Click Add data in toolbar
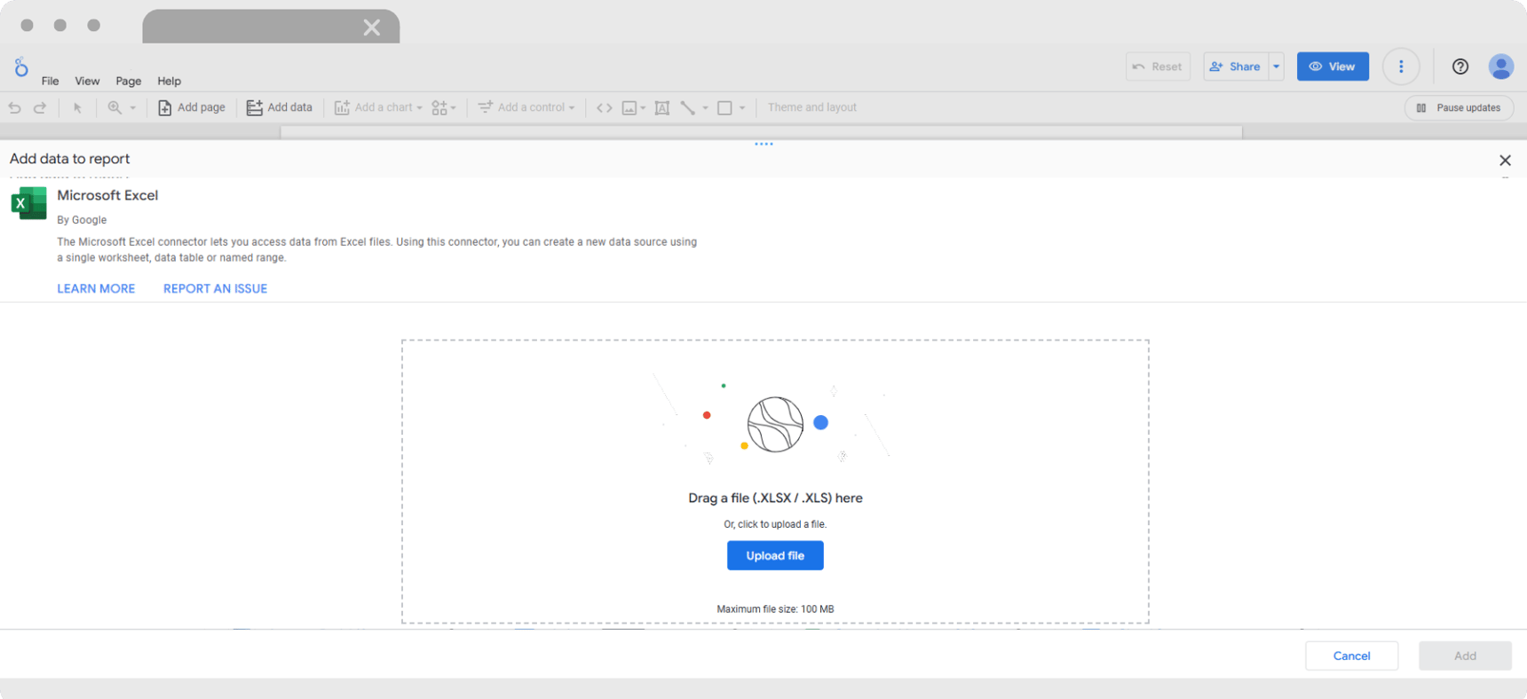Image resolution: width=1527 pixels, height=699 pixels. point(280,107)
